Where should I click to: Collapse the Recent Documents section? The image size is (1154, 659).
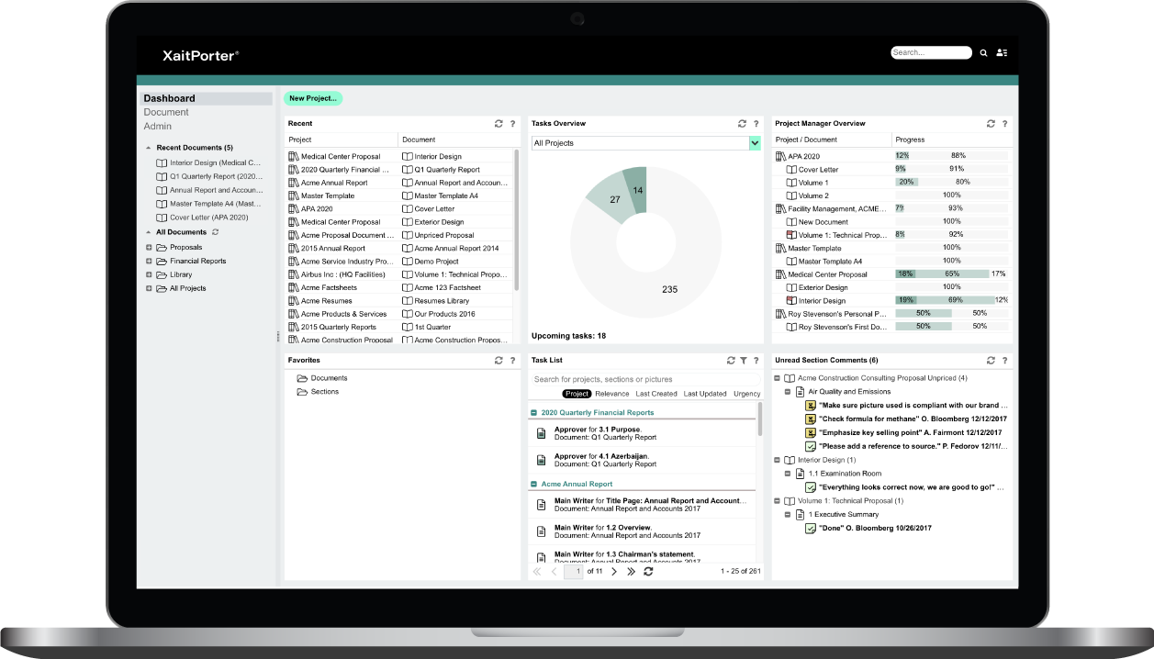pos(149,148)
